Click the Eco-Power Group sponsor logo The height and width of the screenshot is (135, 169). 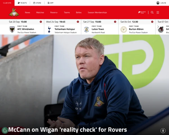[142, 12]
